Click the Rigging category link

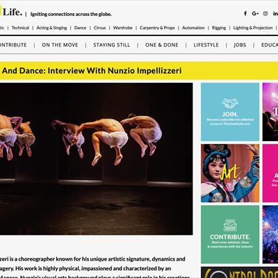(219, 28)
